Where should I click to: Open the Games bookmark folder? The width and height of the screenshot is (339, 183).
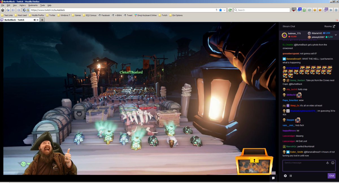(76, 15)
